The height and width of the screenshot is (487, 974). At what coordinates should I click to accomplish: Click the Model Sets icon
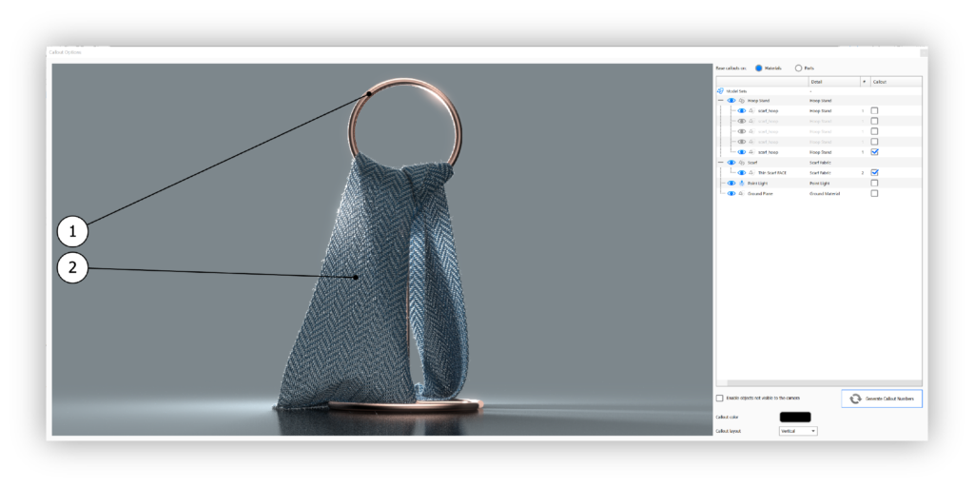pos(720,90)
